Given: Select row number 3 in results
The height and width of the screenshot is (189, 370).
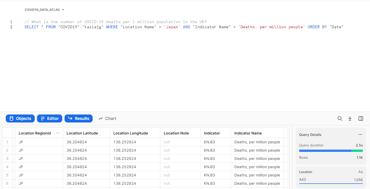Looking at the screenshot, I should 7,158.
